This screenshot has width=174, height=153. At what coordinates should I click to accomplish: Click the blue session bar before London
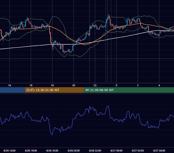(13, 90)
